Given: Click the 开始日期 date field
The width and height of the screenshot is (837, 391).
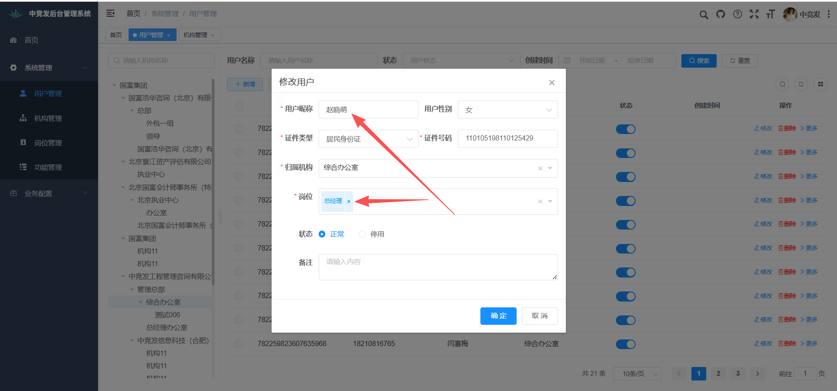Looking at the screenshot, I should point(592,61).
